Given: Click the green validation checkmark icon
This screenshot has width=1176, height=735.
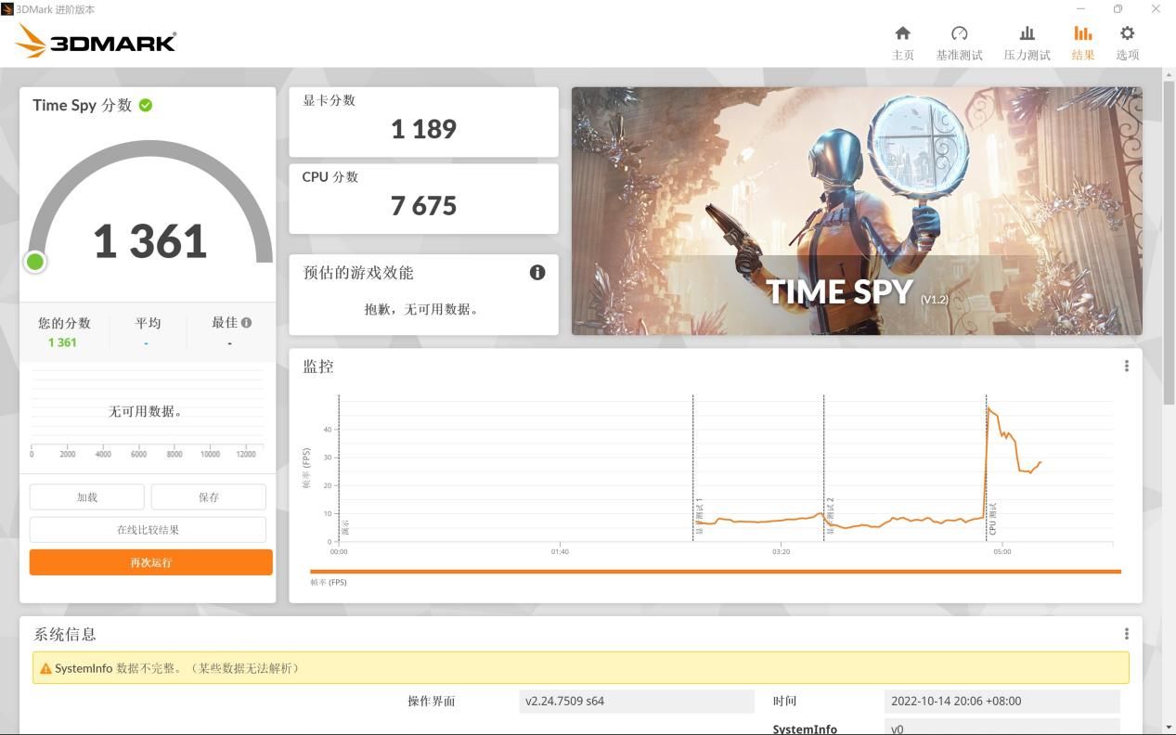Looking at the screenshot, I should click(x=146, y=105).
